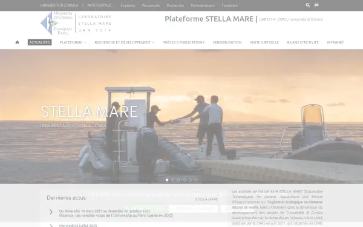
Task: Open the Recherche portal link
Action: pyautogui.click(x=175, y=5)
